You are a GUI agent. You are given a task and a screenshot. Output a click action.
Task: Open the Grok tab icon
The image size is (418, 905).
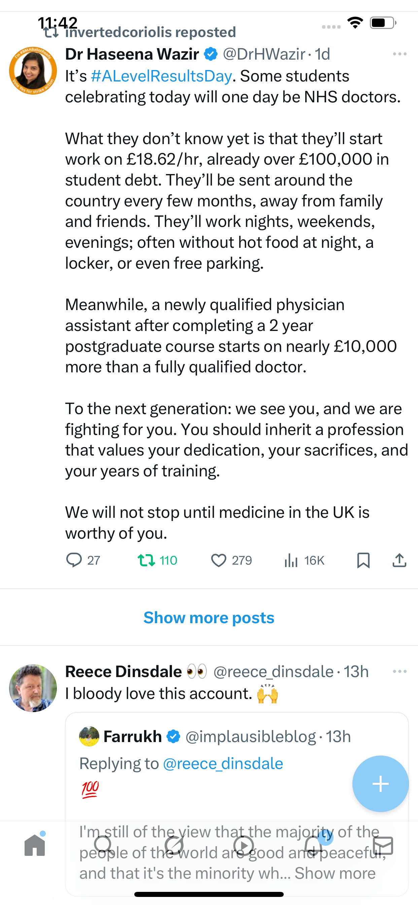pos(174,845)
